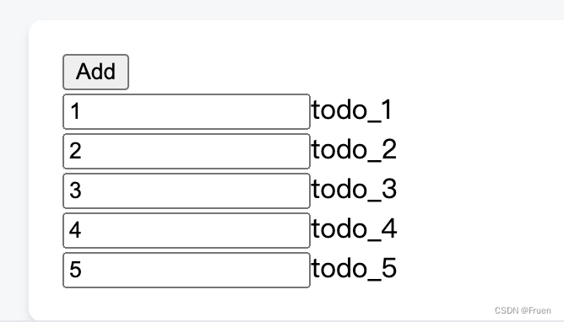564x322 pixels.
Task: Click the digit 5 inside the fifth textbox
Action: tap(75, 270)
